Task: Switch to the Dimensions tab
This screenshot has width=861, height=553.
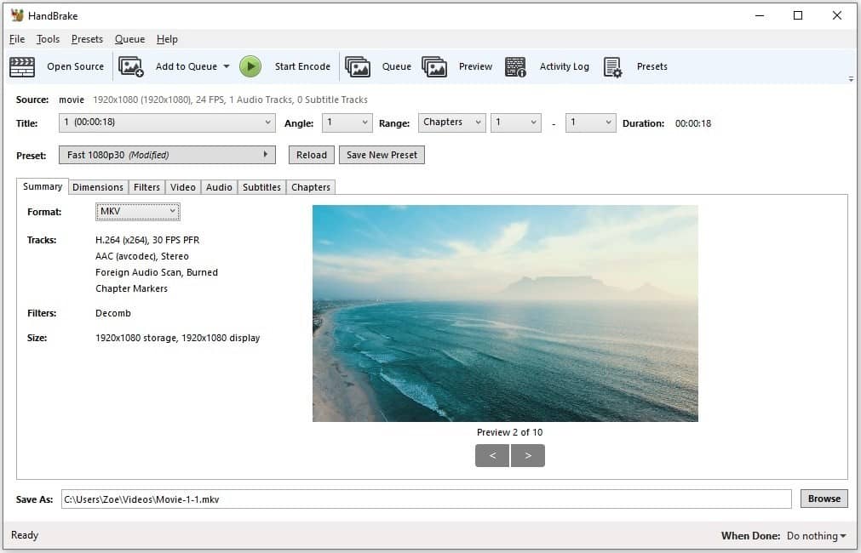Action: point(98,187)
